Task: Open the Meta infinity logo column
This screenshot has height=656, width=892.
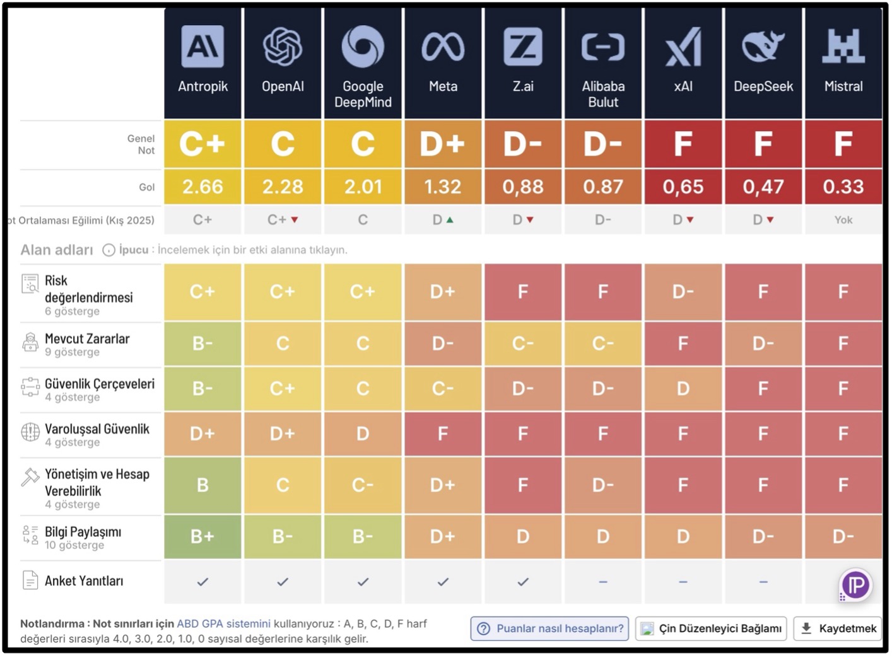Action: click(x=443, y=47)
